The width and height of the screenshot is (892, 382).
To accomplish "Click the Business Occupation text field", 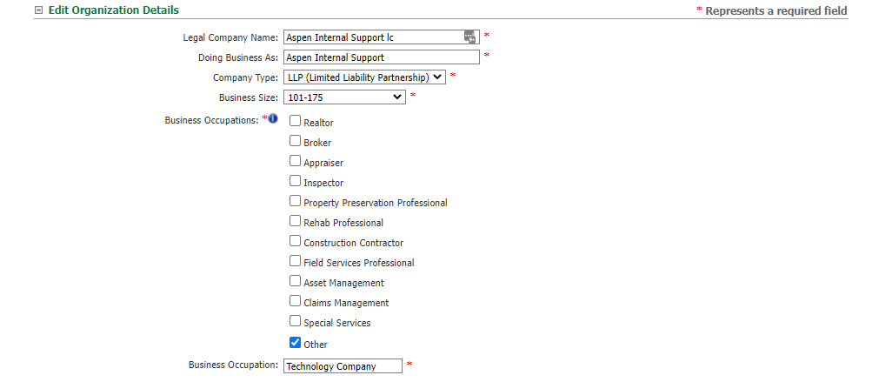I will click(343, 366).
